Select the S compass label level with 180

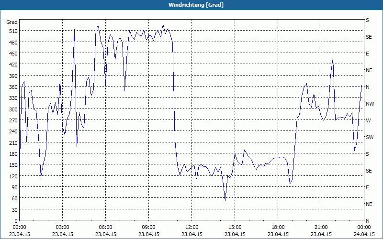(x=367, y=154)
